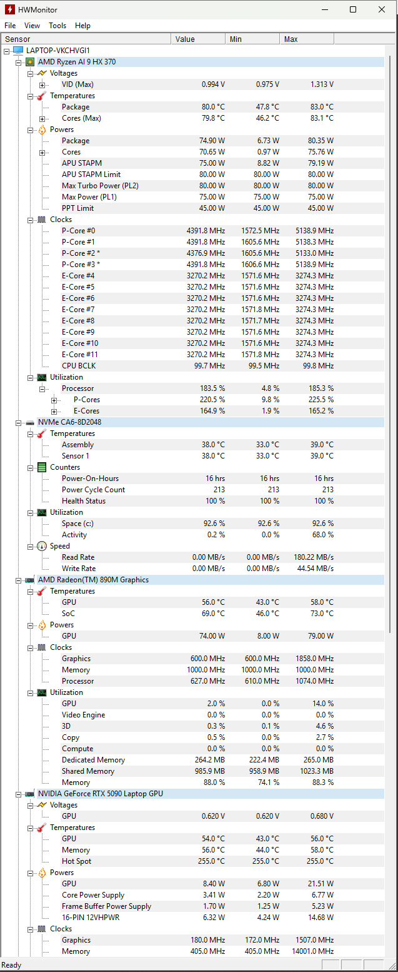Click the CPU Voltages zigzag icon
Viewport: 398px width, 972px height.
[x=42, y=73]
